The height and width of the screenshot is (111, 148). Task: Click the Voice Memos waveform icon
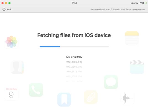[x=127, y=98]
